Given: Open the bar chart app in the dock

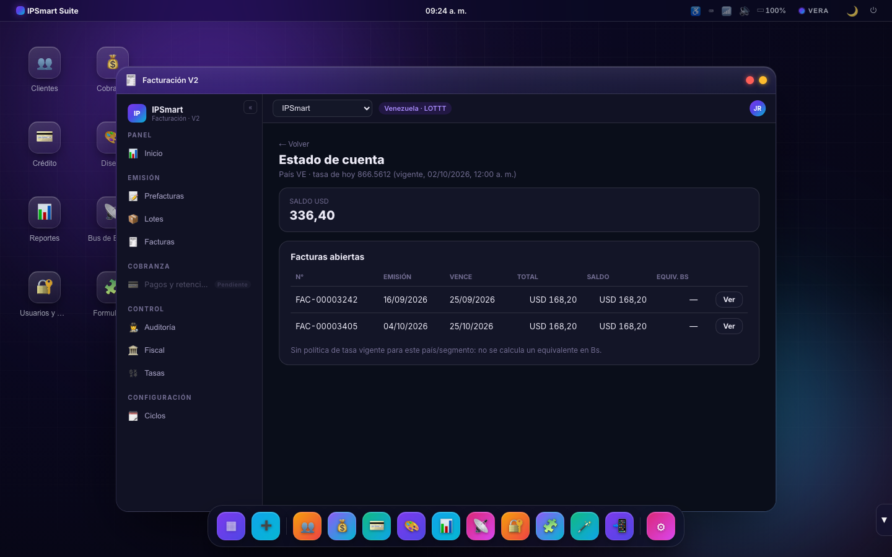Looking at the screenshot, I should pos(446,526).
